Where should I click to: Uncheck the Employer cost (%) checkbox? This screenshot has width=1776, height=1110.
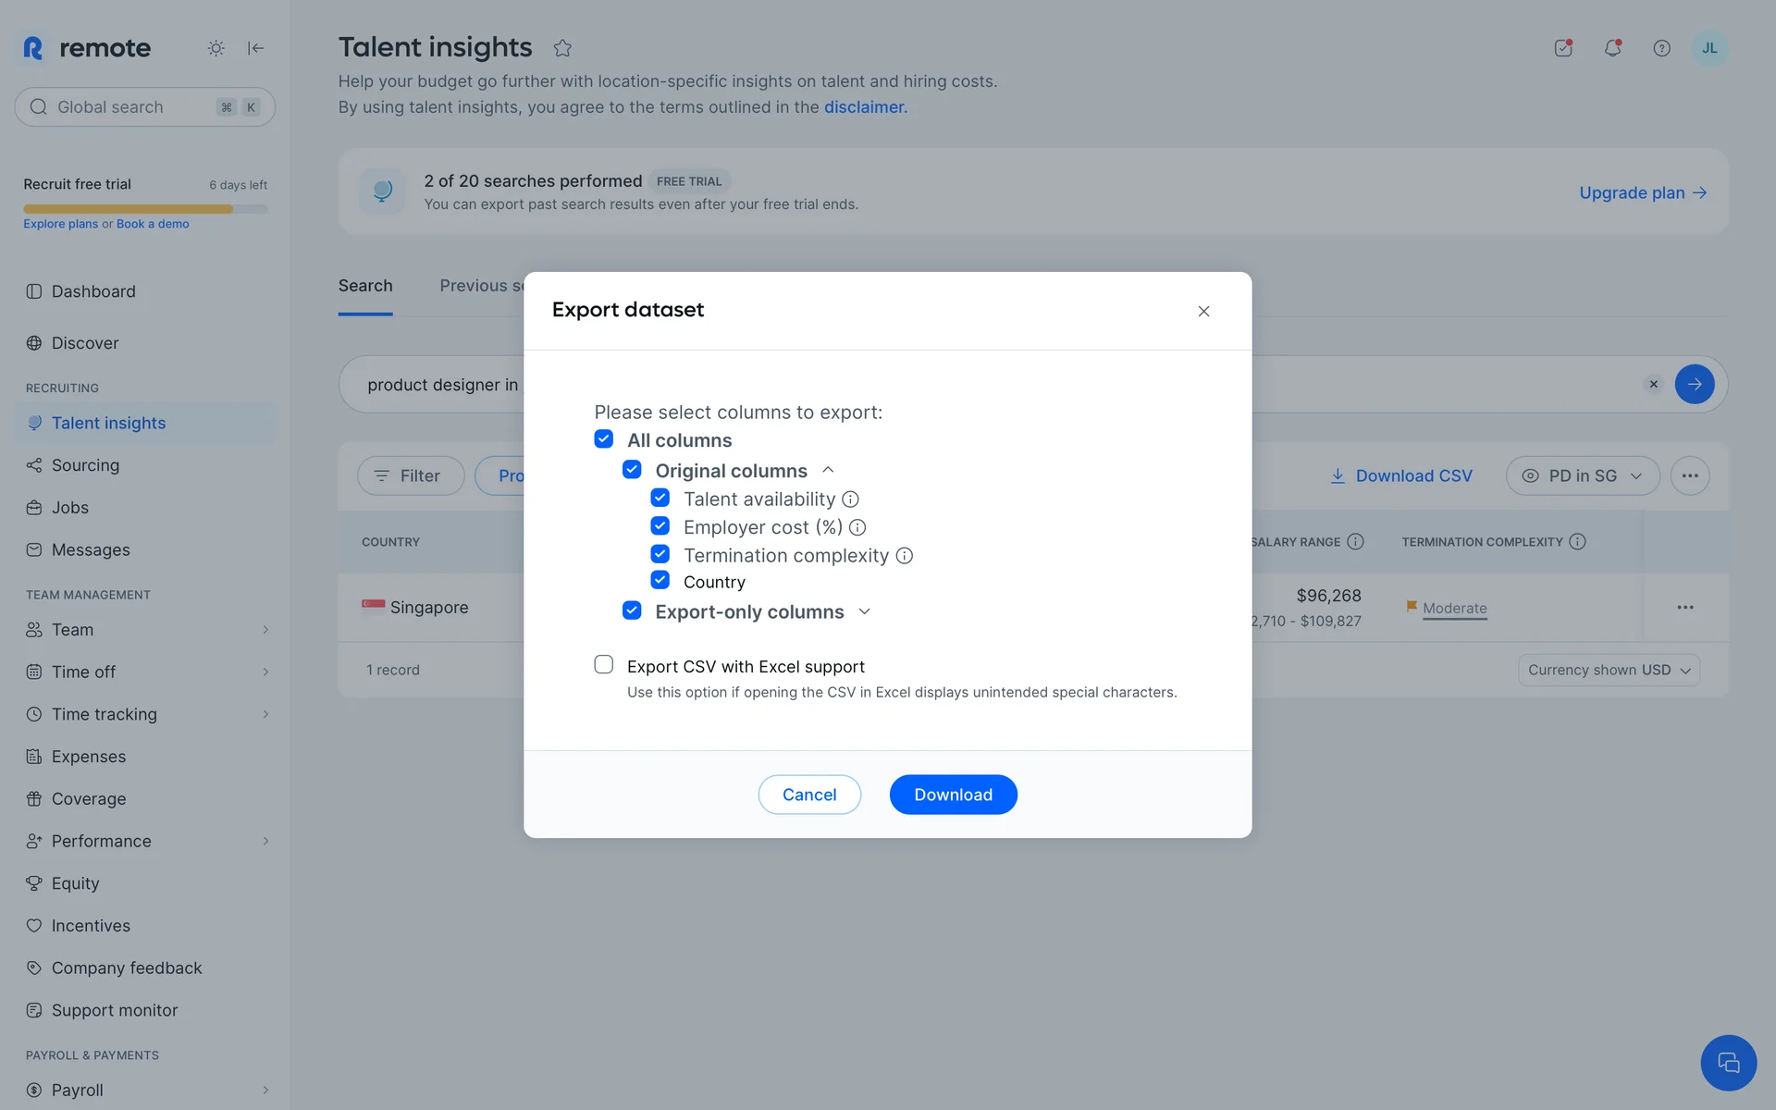pos(660,526)
